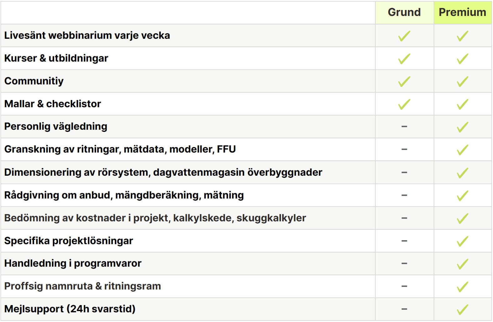Click the Livesänt webbinarium varje vecka label

(x=87, y=35)
